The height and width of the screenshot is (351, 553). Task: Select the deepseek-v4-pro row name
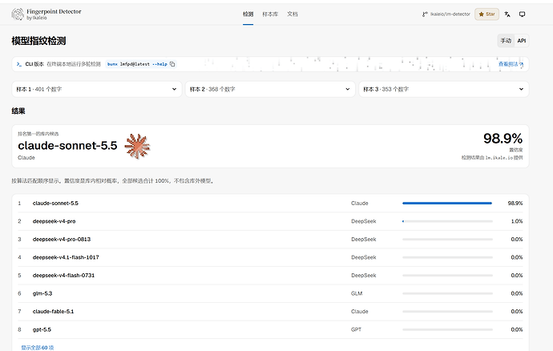click(x=54, y=221)
